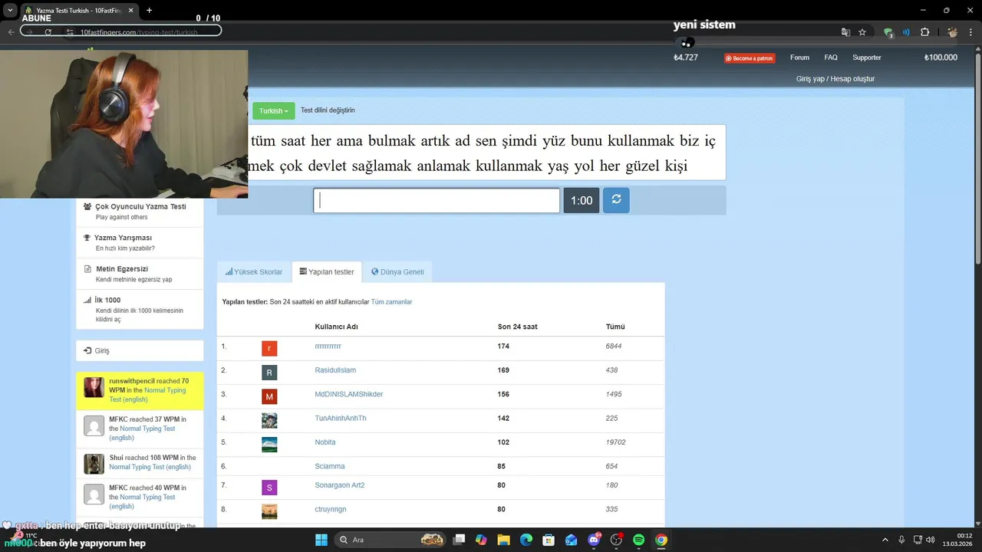Click the Tüm zamanlar link

coord(391,302)
